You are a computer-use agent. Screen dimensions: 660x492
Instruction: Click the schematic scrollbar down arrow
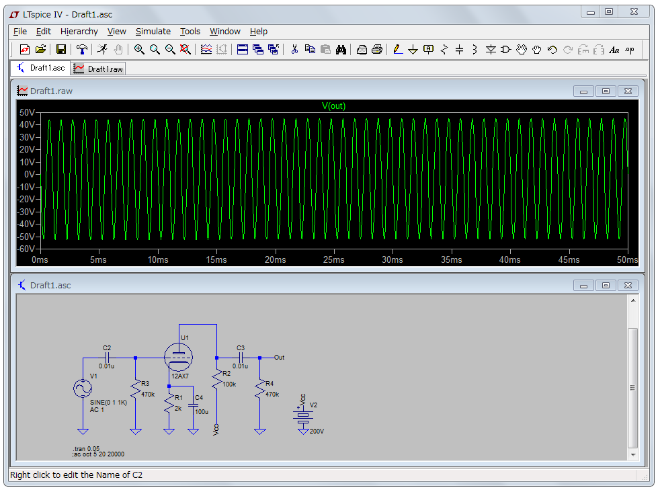632,454
